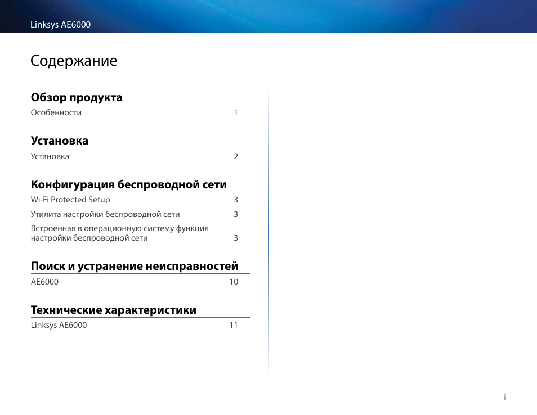Open the AE6000 troubleshooting entry
The image size is (537, 415).
click(44, 282)
